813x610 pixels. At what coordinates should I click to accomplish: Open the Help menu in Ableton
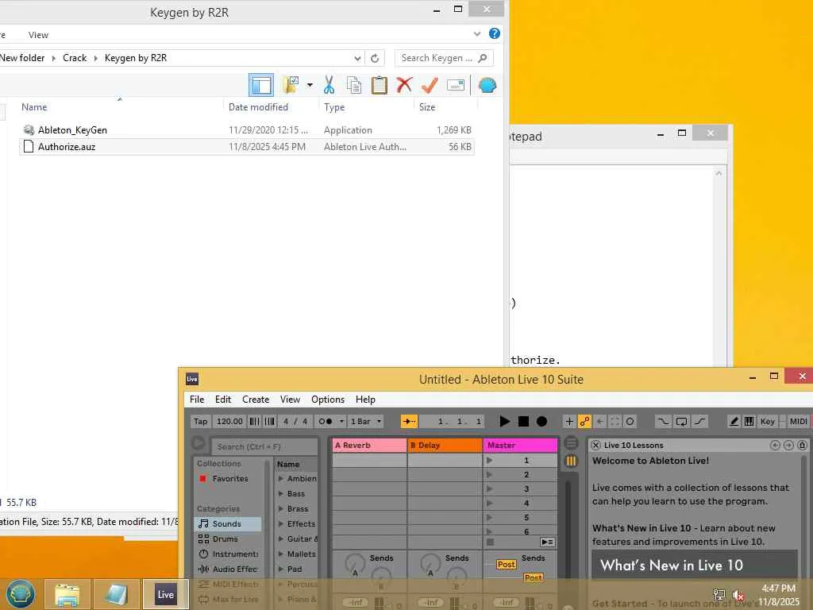[365, 400]
